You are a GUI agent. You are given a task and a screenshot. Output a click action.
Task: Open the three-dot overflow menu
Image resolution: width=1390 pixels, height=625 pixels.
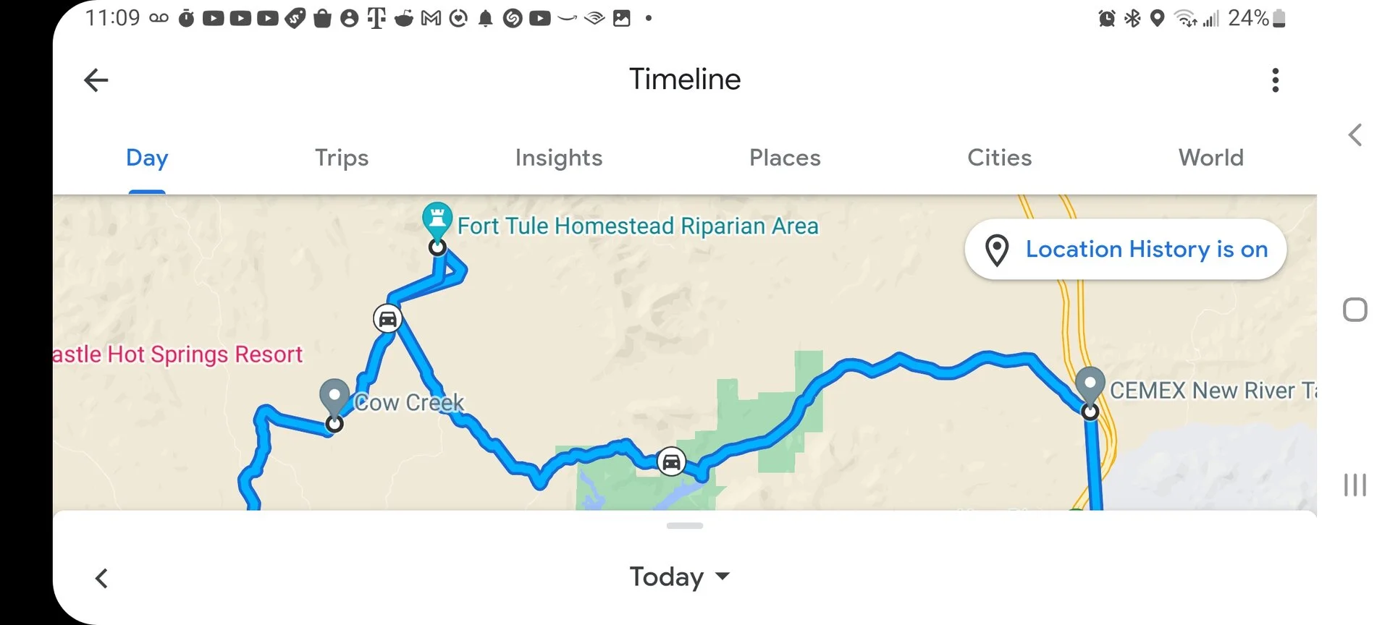click(1275, 80)
